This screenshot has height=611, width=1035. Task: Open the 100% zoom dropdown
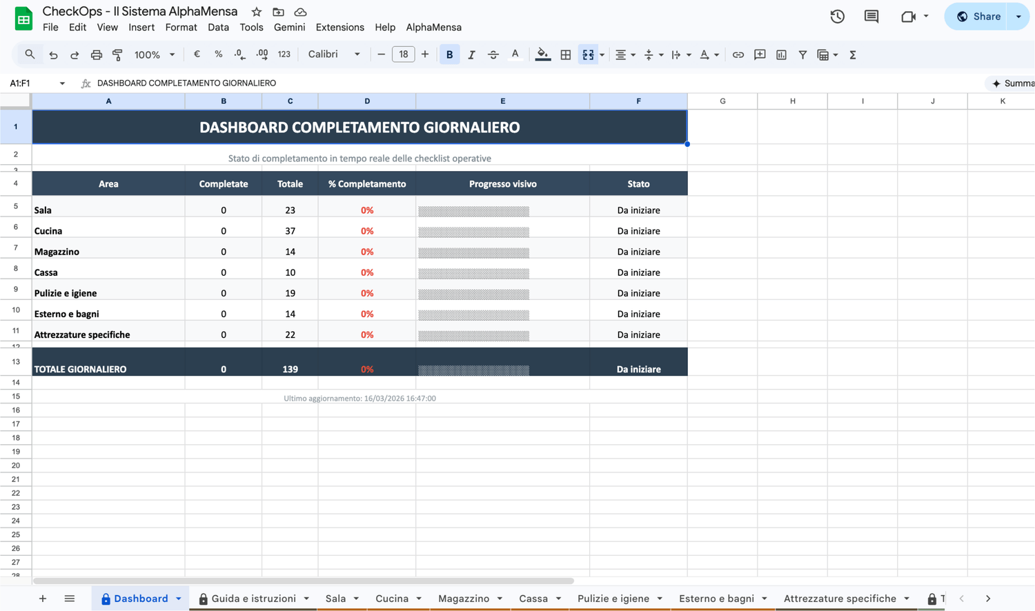(154, 54)
